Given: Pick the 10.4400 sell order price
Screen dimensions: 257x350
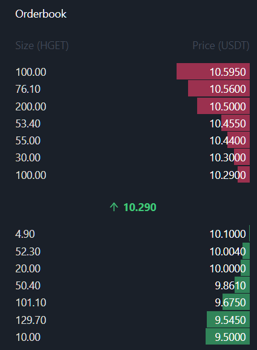Looking at the screenshot, I should (228, 140).
